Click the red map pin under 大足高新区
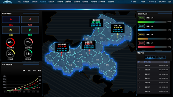 (89, 51)
